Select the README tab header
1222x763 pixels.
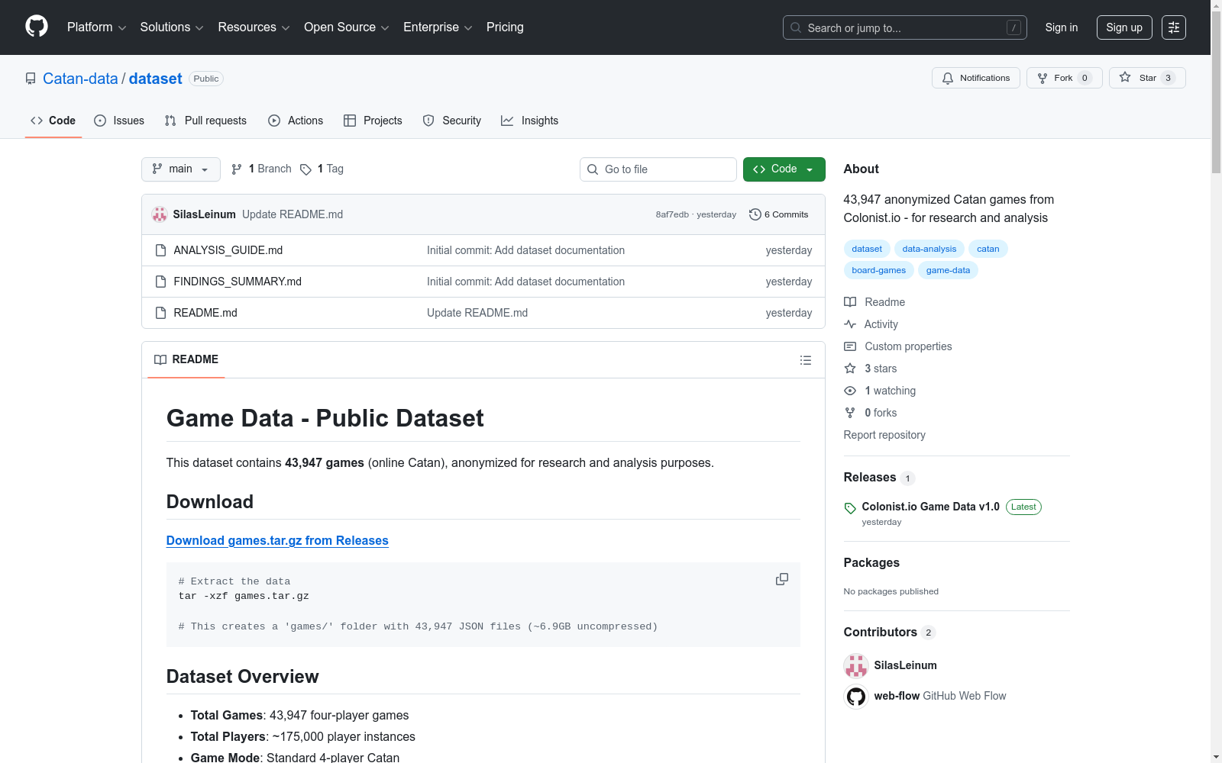point(186,359)
